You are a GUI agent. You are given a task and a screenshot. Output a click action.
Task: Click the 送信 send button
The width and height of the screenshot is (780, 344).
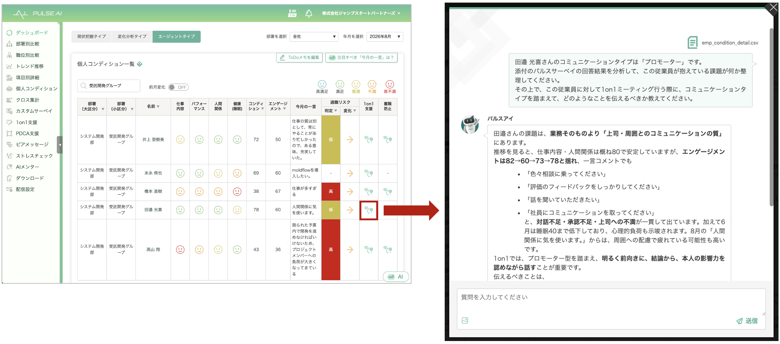pos(747,321)
